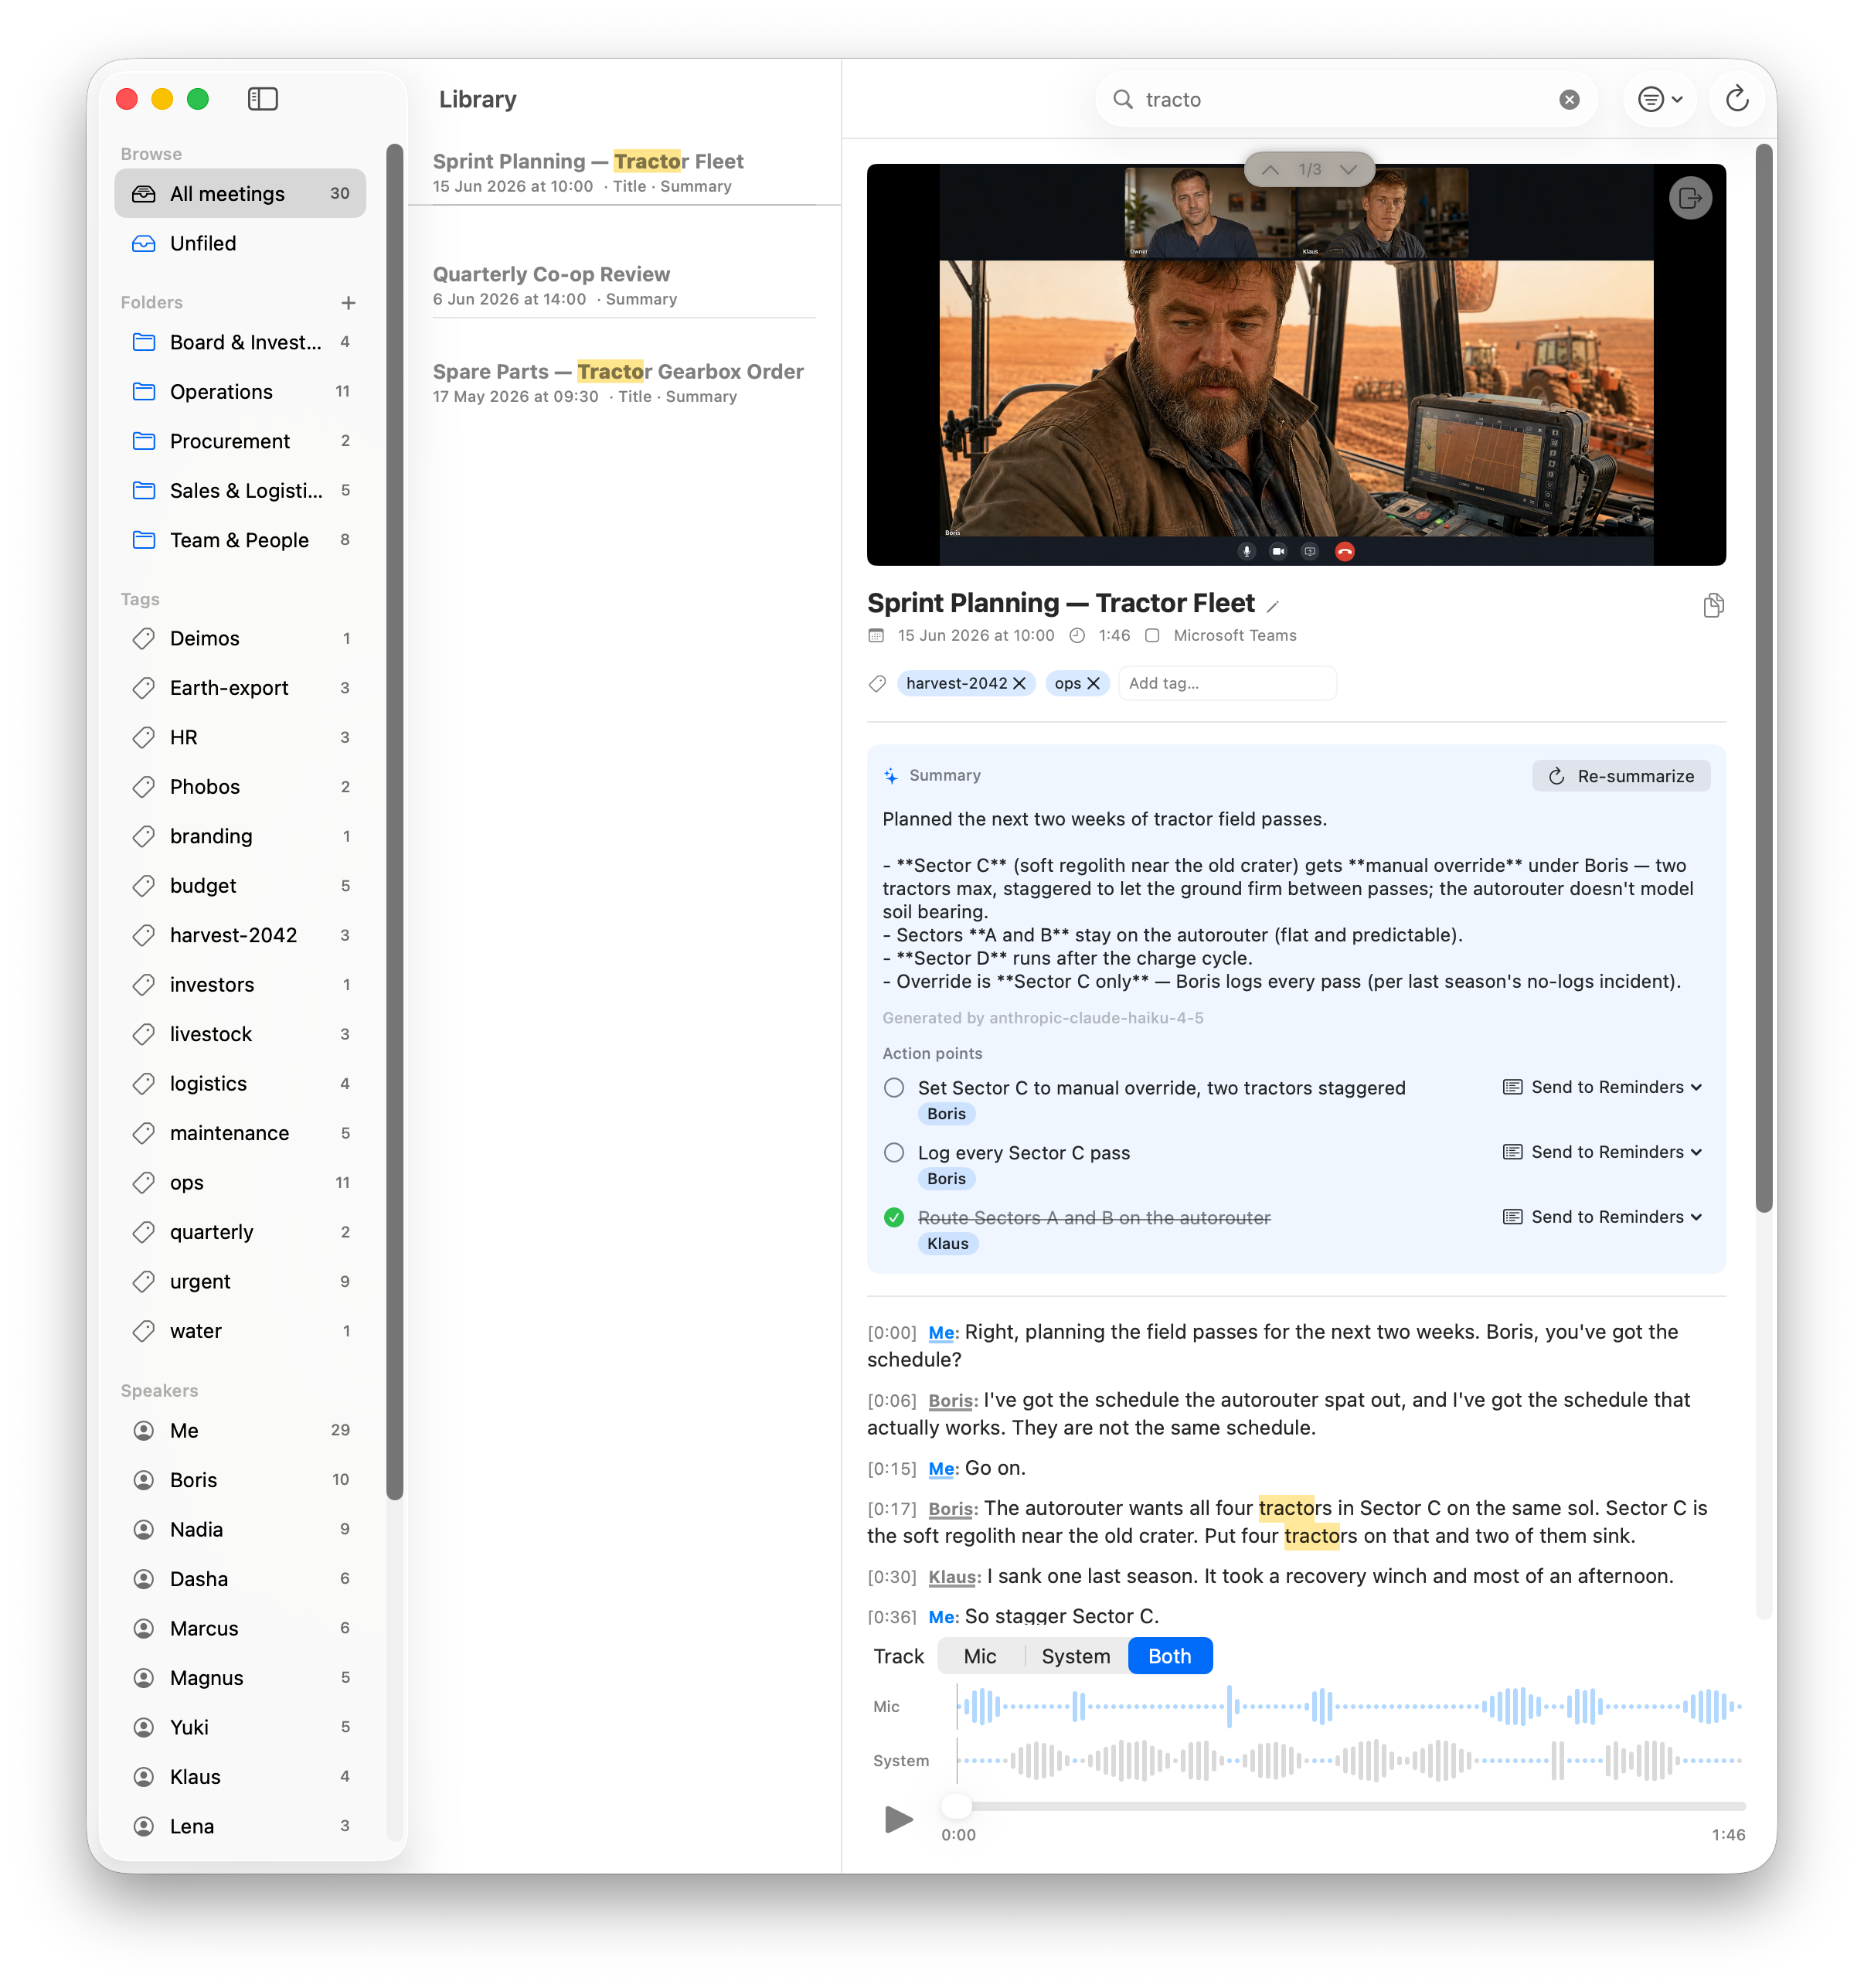
Task: Filter by the budget tag
Action: tap(240, 886)
